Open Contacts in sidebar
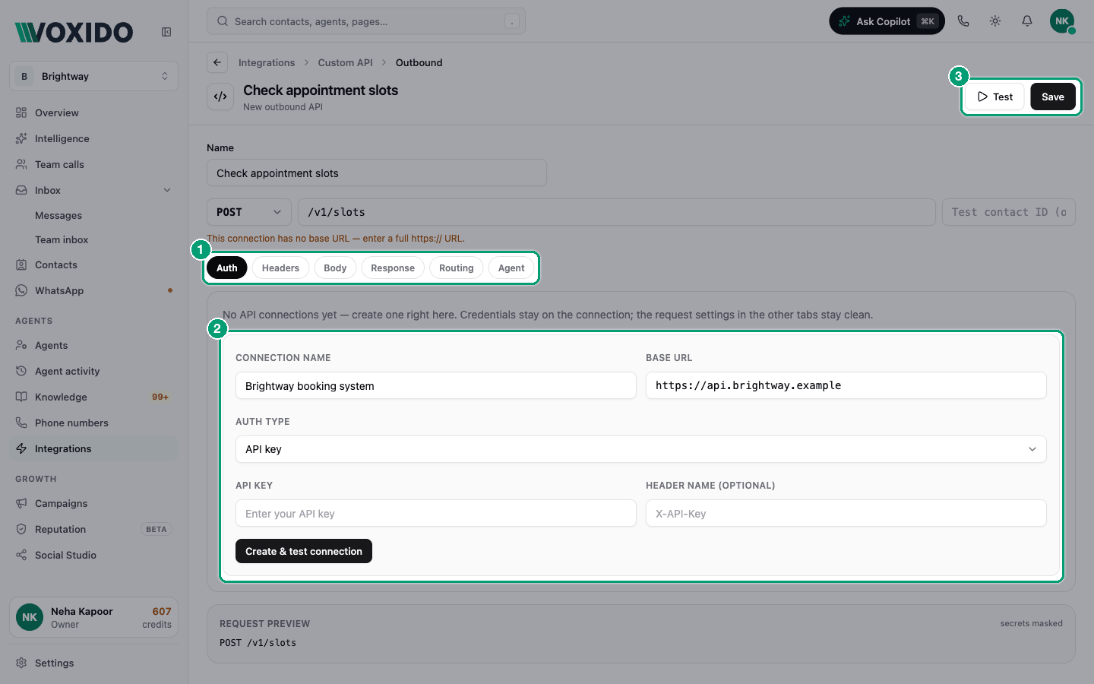 click(93, 264)
